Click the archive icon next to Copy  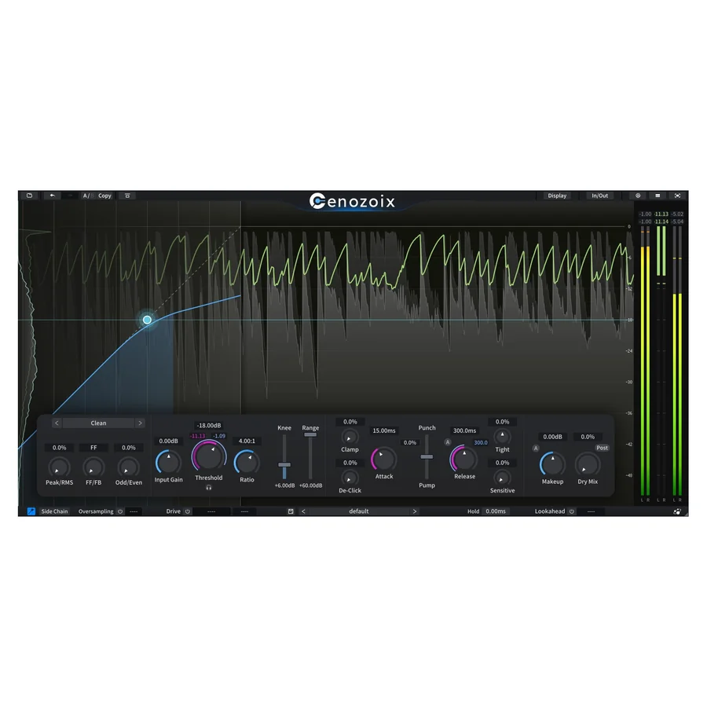click(x=127, y=196)
